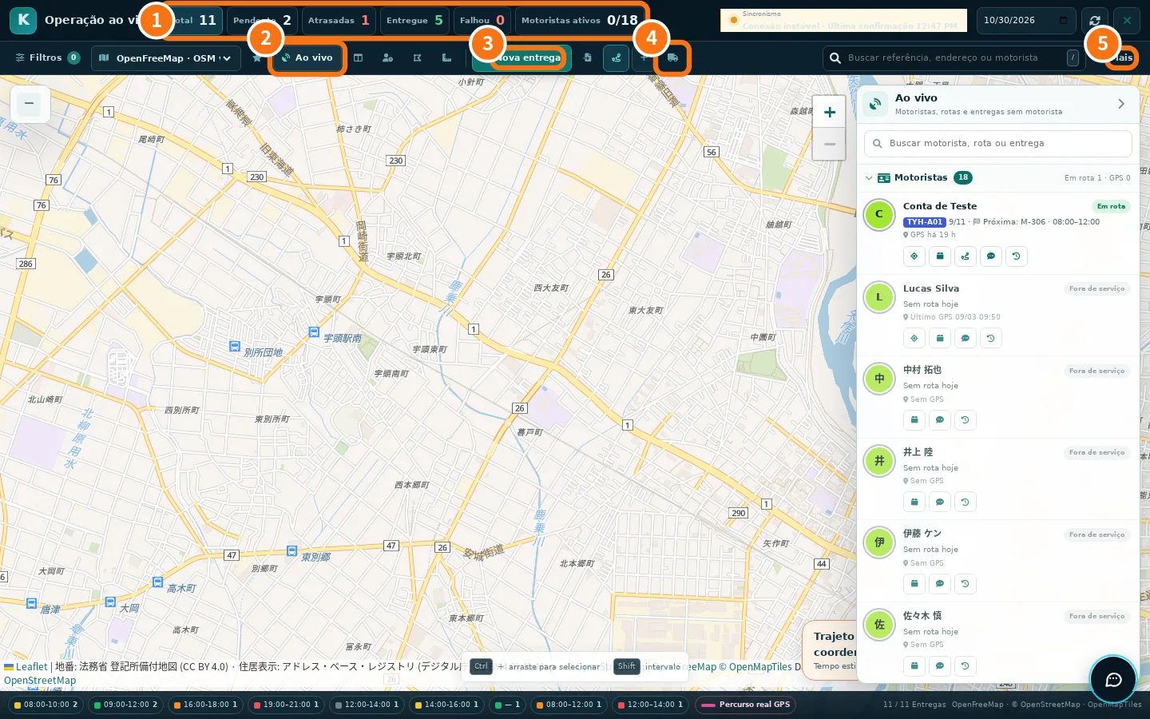This screenshot has height=719, width=1150.
Task: Click the split panel layout icon
Action: coord(358,58)
